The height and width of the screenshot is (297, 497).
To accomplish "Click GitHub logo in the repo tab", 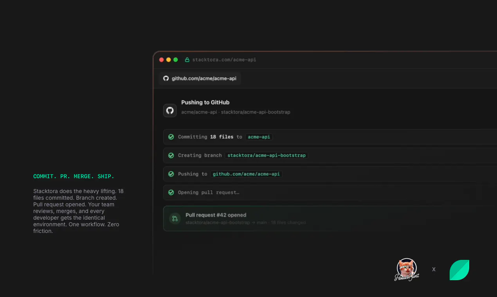I will 166,79.
